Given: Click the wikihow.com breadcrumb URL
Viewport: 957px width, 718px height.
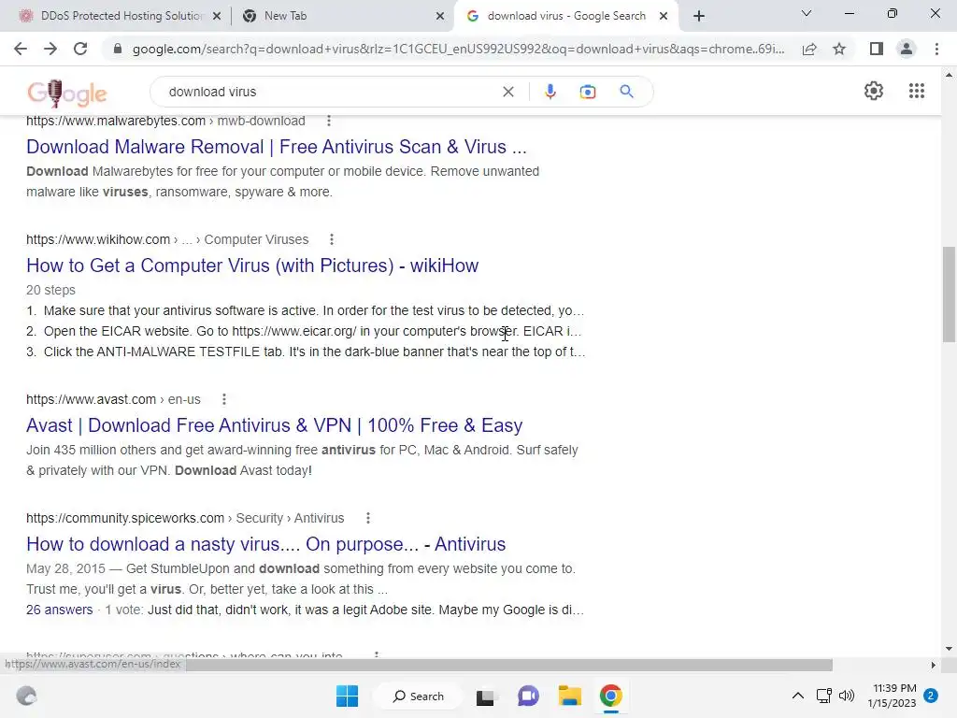Looking at the screenshot, I should (x=167, y=239).
